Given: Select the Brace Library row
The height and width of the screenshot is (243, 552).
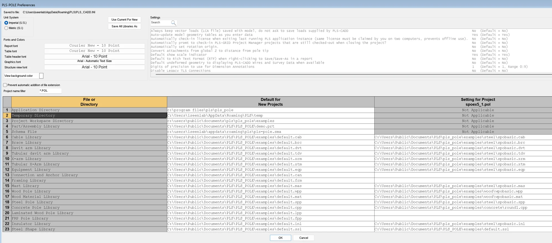Looking at the screenshot, I should pos(89,143).
